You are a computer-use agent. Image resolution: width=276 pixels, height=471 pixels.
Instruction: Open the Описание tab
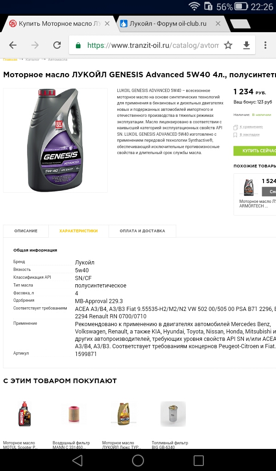26,231
